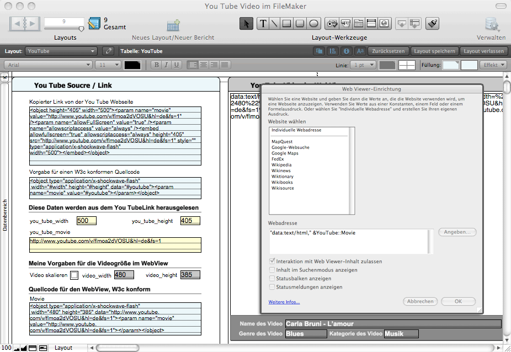
Task: Enable Statusbalken anzeigen checkbox
Action: pos(272,279)
